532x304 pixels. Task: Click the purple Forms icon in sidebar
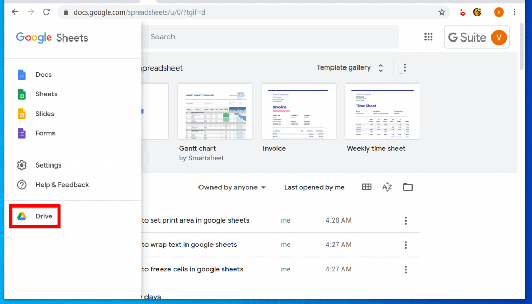click(x=22, y=133)
